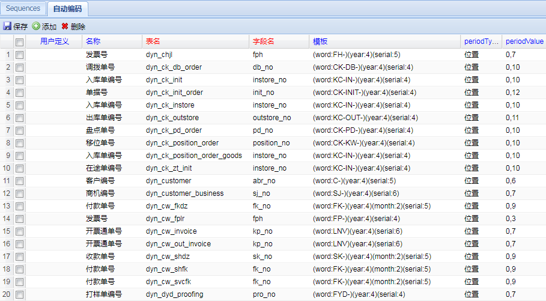Viewport: 546px width, 301px height.
Task: Click the red delete X icon
Action: coord(65,26)
